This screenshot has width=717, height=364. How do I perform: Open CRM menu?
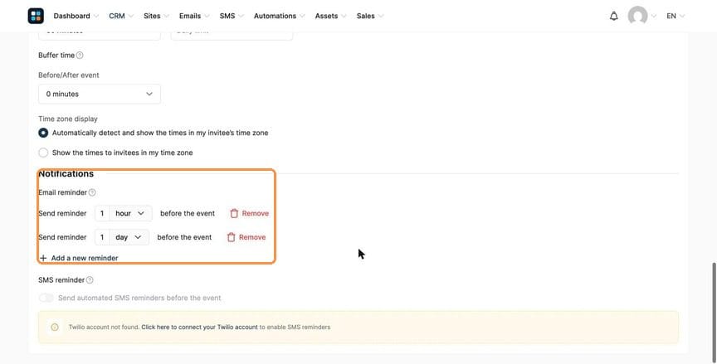121,16
